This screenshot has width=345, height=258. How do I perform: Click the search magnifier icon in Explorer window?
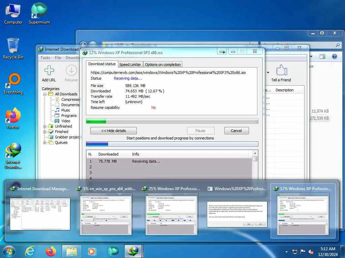338,45
